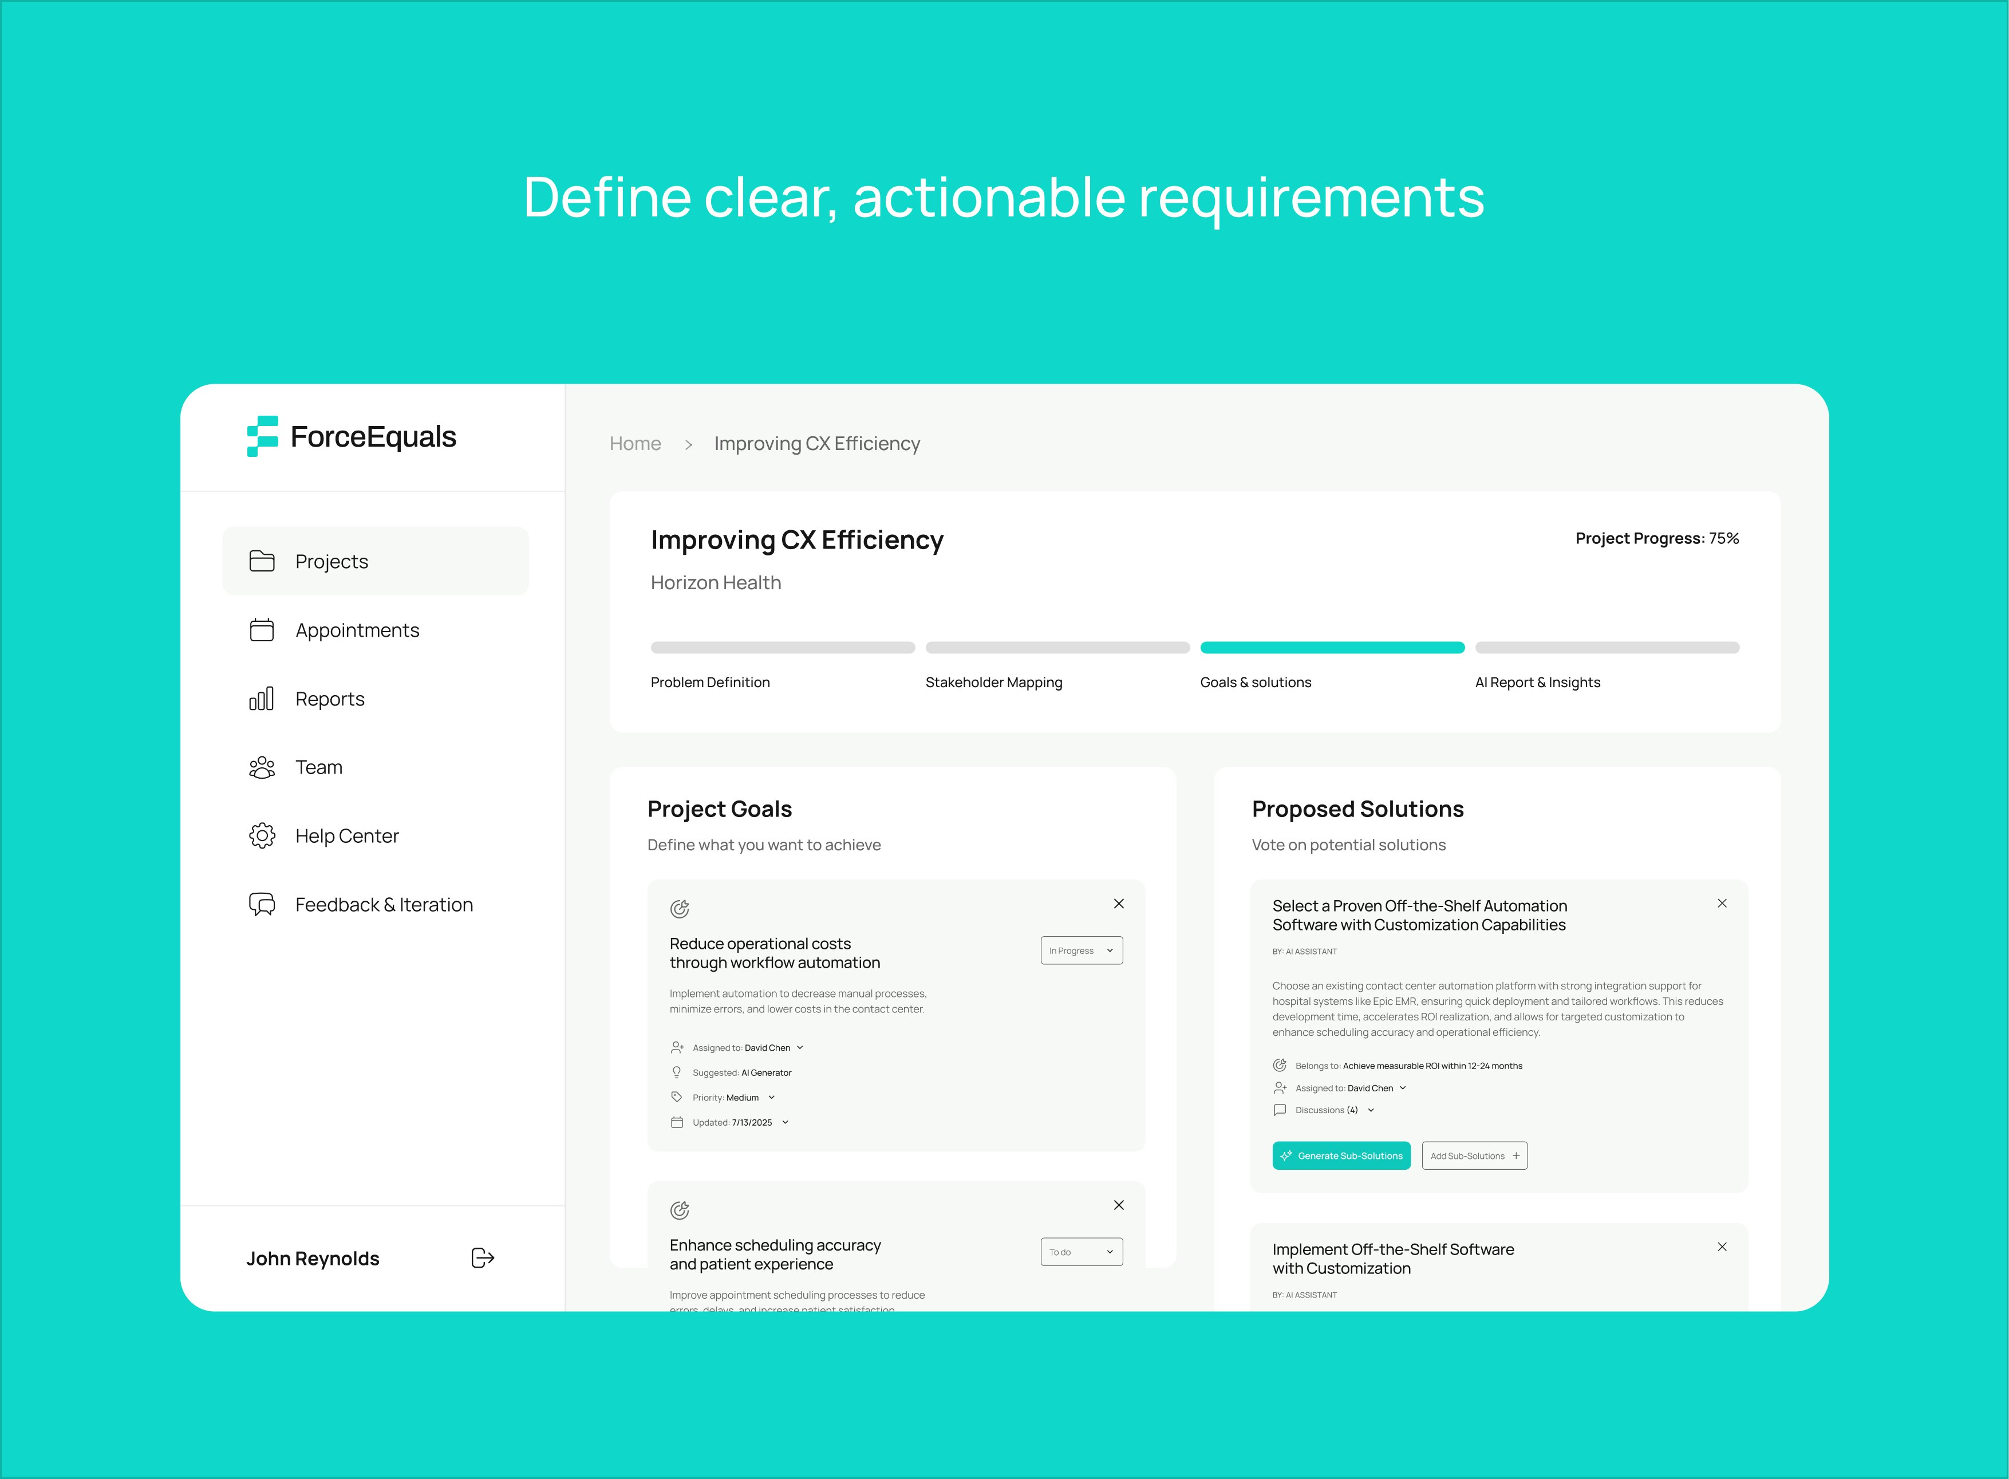Image resolution: width=2009 pixels, height=1479 pixels.
Task: Close the Reduce operational costs goal card
Action: [1118, 904]
